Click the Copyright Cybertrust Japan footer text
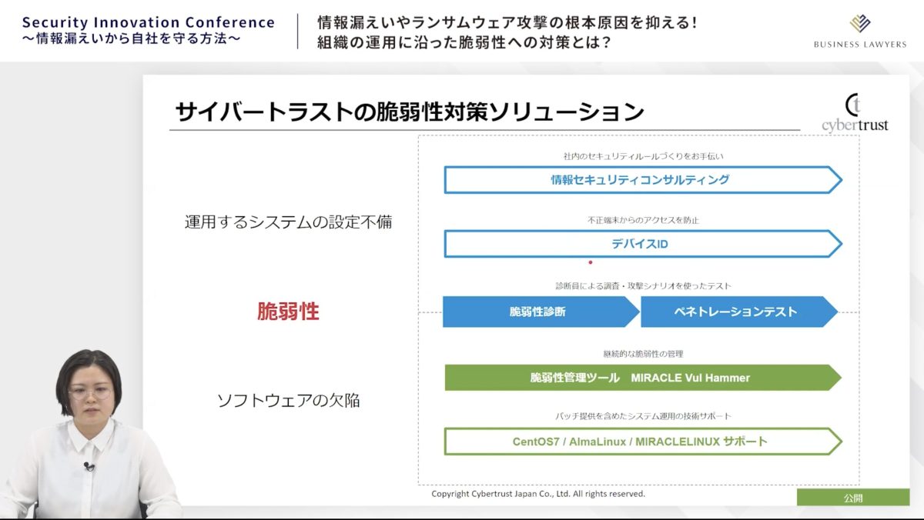Viewport: 924px width, 520px height. tap(538, 494)
